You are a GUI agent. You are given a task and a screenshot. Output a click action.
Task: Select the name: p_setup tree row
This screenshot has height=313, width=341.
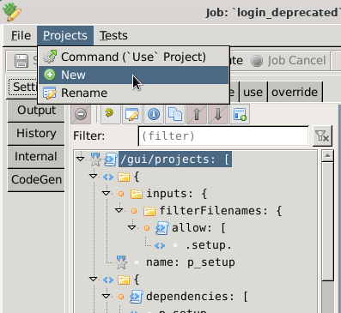[191, 262]
